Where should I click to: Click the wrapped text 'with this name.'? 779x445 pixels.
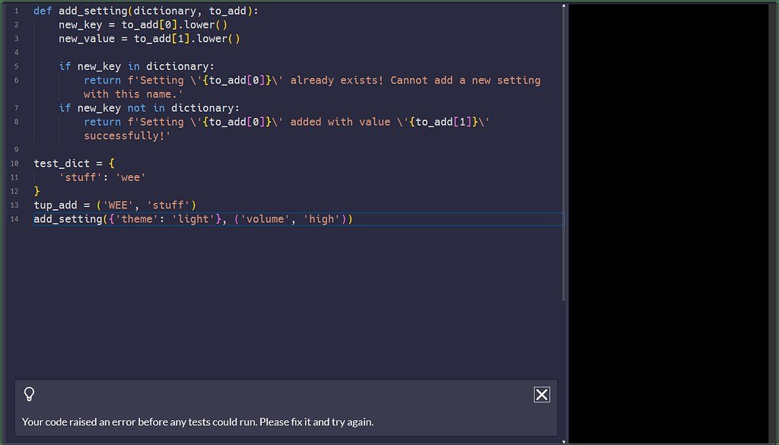click(133, 94)
